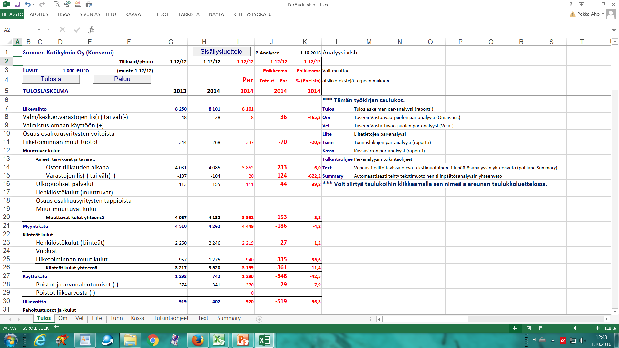Open PowerPoint from taskbar
The height and width of the screenshot is (348, 619).
pyautogui.click(x=242, y=340)
